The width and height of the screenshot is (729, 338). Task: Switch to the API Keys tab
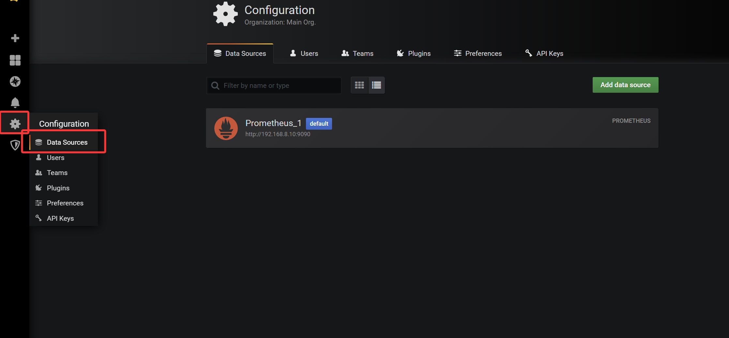[x=544, y=54]
